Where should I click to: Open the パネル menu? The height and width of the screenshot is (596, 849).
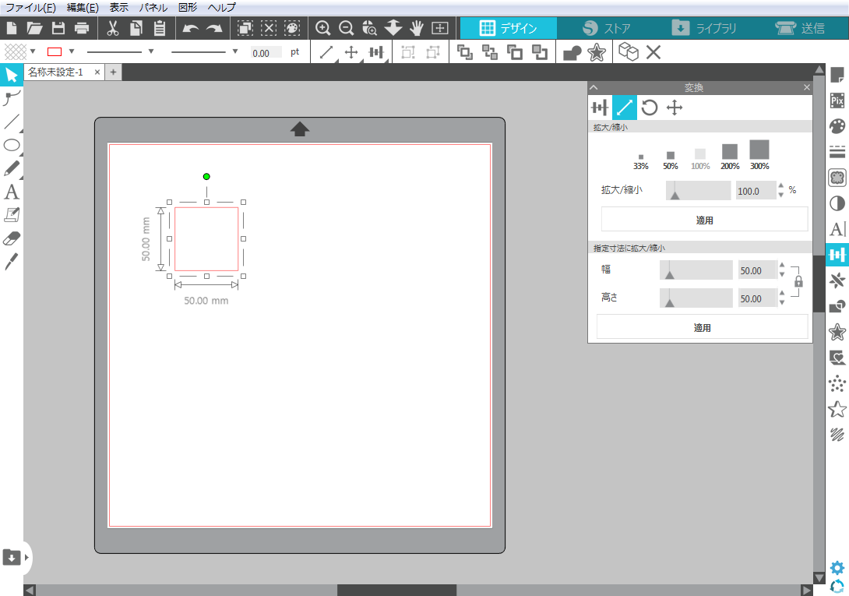[153, 7]
